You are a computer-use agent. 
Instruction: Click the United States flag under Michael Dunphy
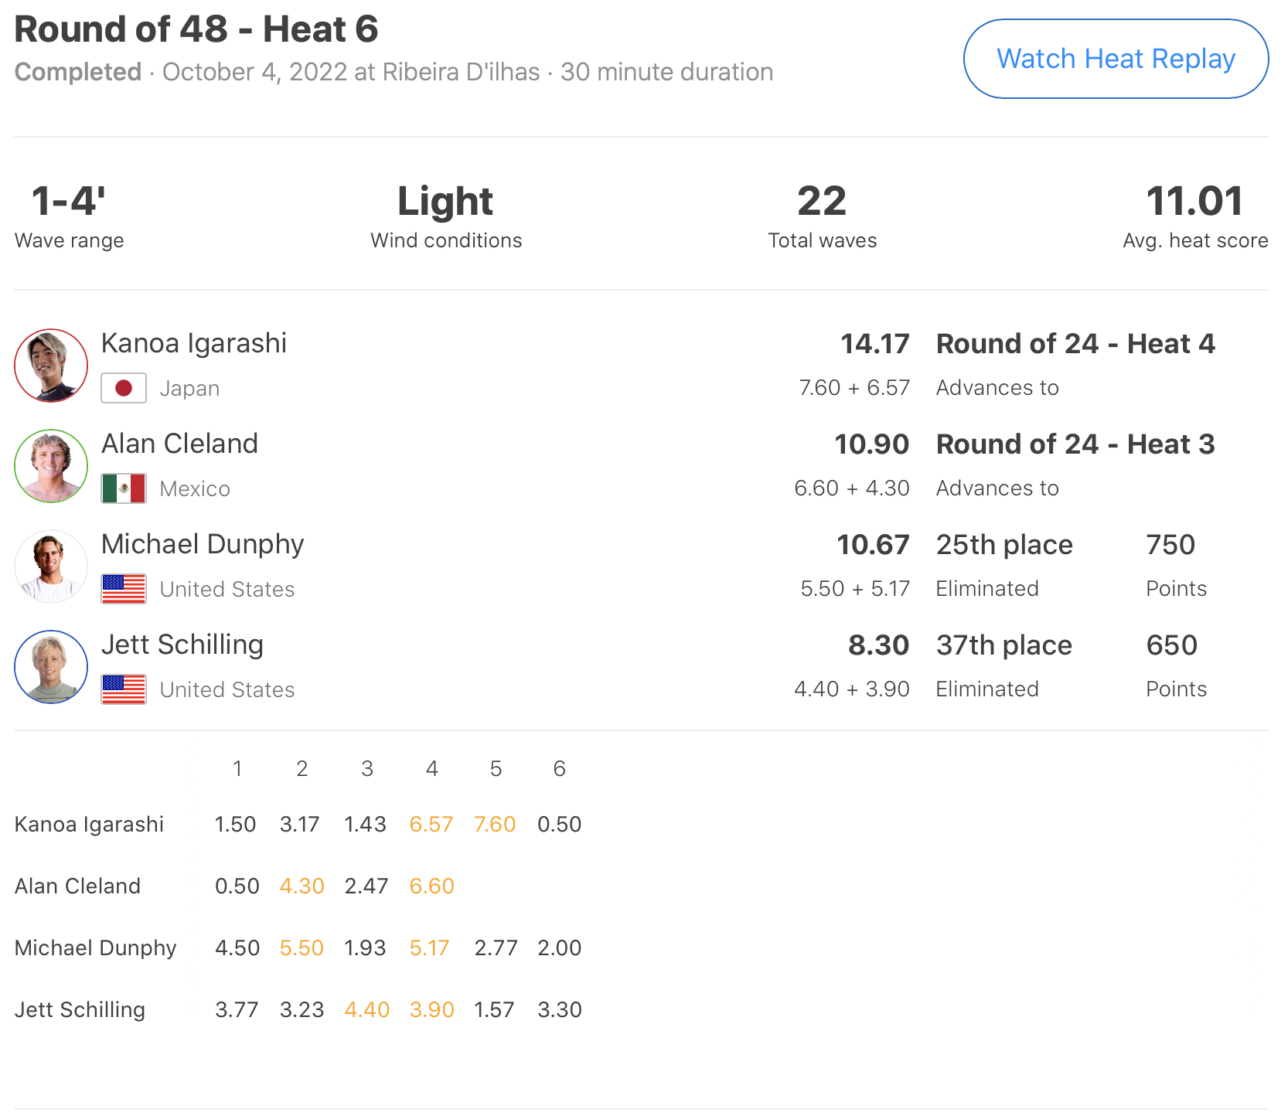(124, 589)
